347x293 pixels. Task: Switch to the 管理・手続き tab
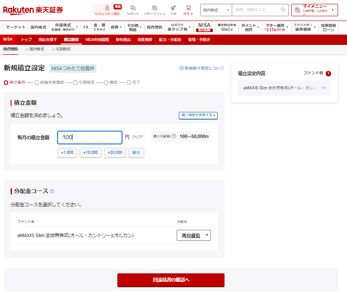click(x=199, y=40)
